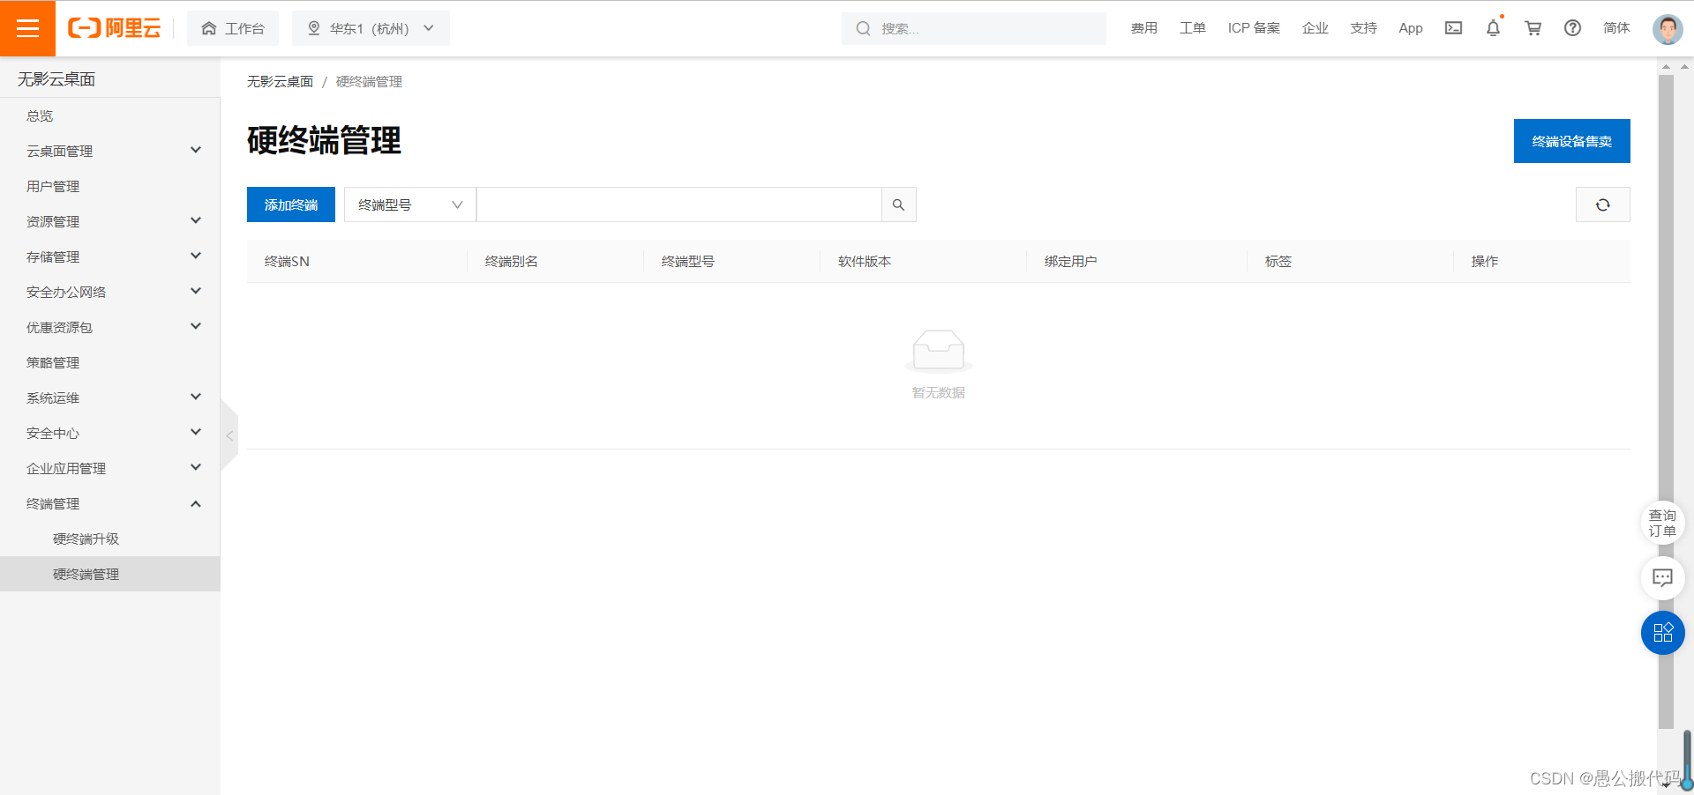Open the 终端型号 filter dropdown

410,204
